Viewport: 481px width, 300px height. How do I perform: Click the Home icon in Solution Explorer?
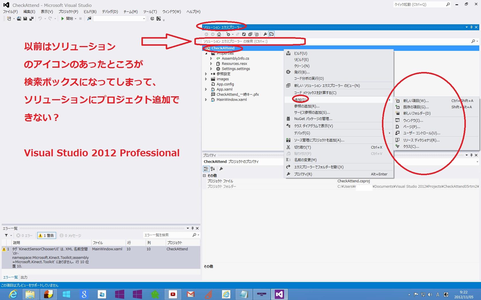pos(219,34)
